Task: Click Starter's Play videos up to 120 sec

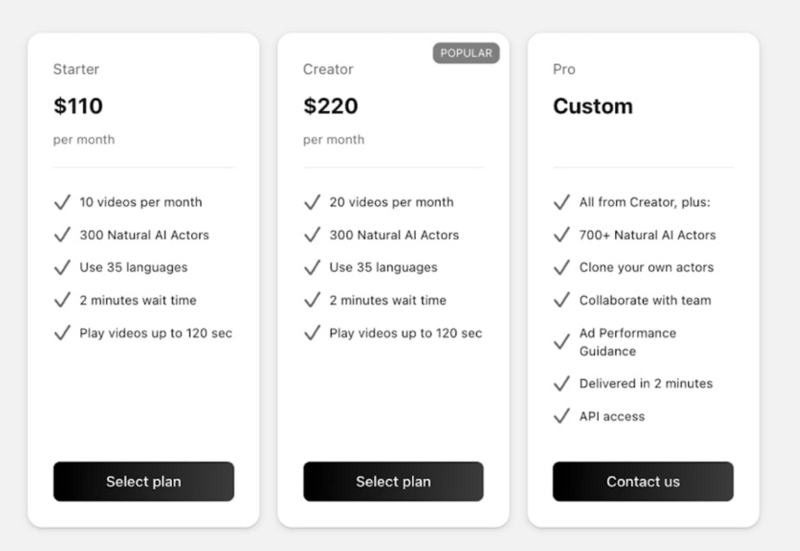Action: 156,333
